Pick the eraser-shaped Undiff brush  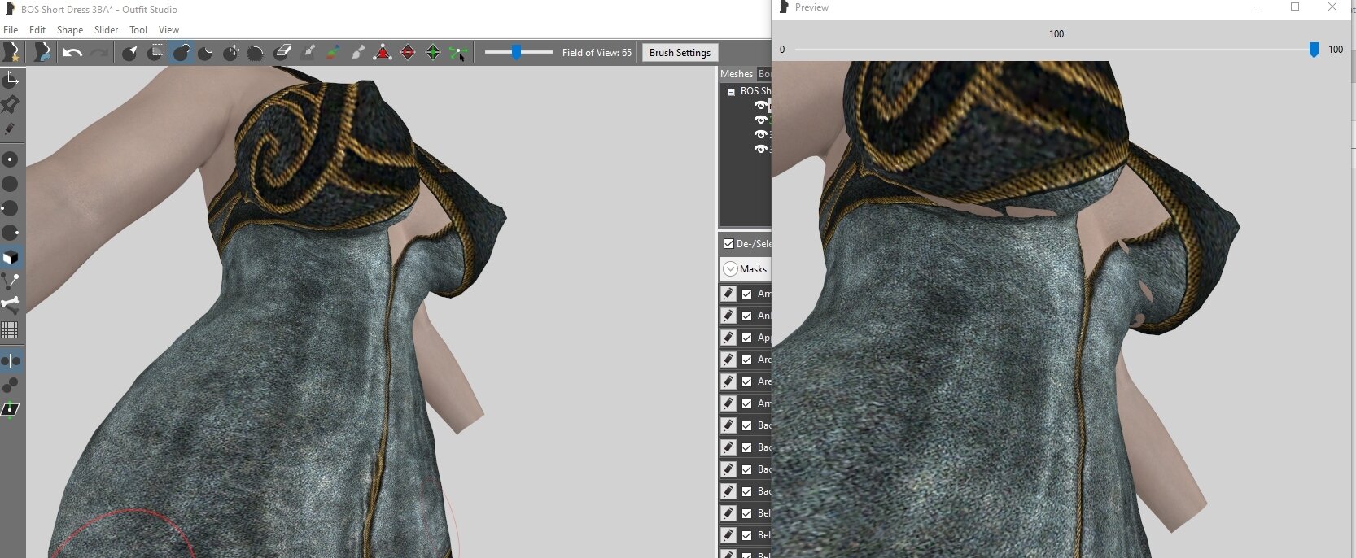click(282, 53)
